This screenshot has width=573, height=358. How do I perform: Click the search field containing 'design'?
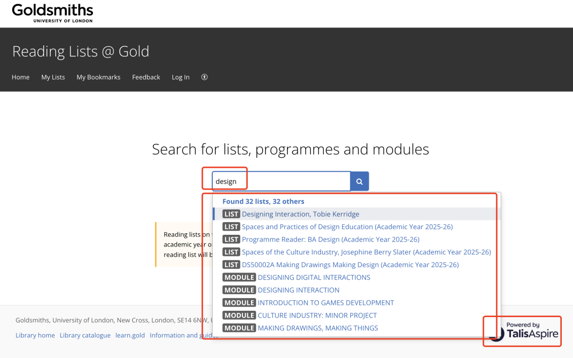coord(281,181)
